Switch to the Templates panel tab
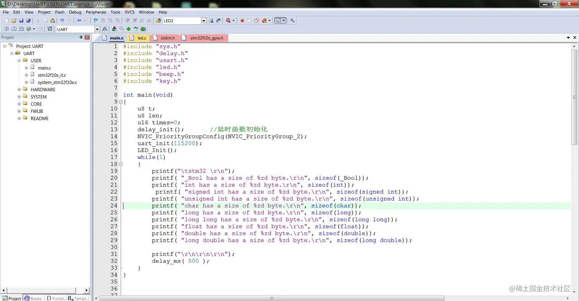This screenshot has height=301, width=579. click(79, 298)
